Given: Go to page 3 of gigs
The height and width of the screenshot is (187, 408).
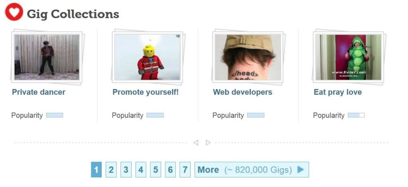Looking at the screenshot, I should tap(126, 169).
